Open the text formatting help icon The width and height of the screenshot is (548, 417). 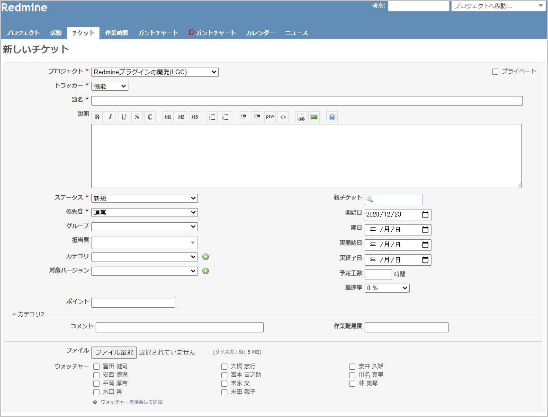pyautogui.click(x=332, y=117)
